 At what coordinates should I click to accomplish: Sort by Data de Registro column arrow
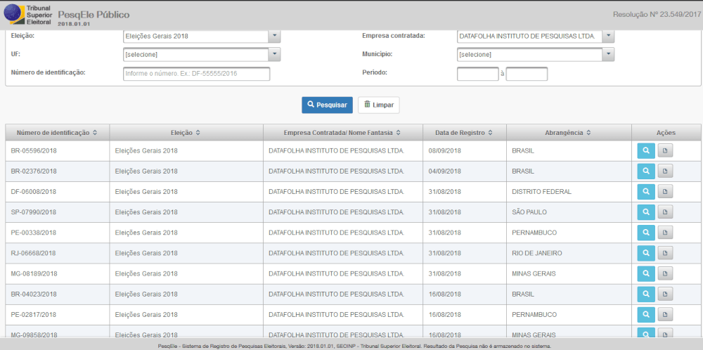pyautogui.click(x=491, y=133)
